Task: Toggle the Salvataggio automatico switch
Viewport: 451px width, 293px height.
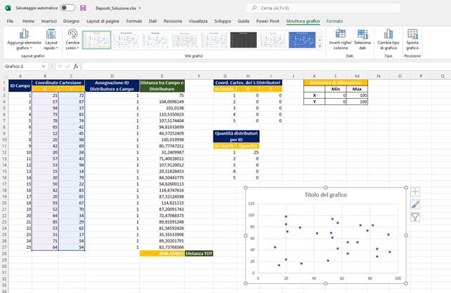Action: click(x=67, y=8)
